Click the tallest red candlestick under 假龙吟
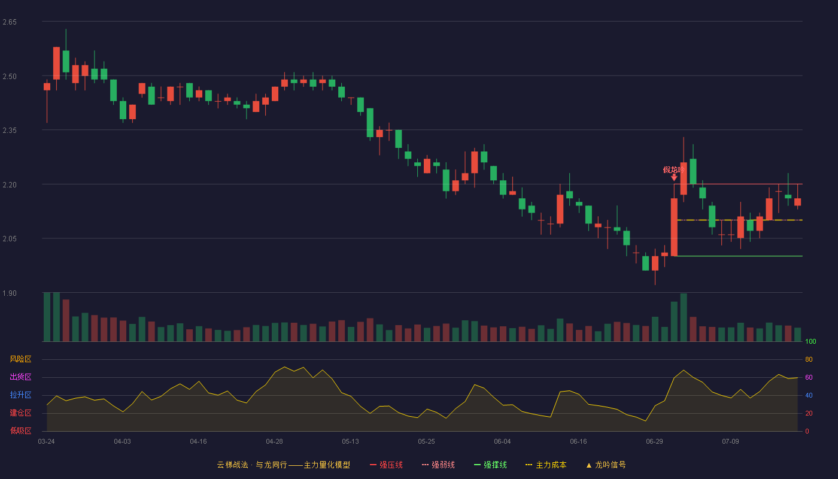This screenshot has height=479, width=838. point(674,227)
